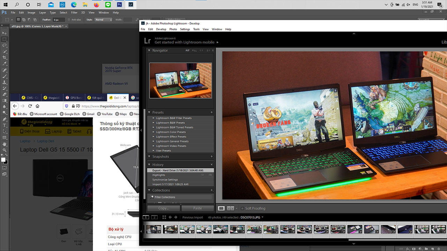This screenshot has width=447, height=251.
Task: Select the Eyedropper tool in Photoshop
Action: point(5,64)
